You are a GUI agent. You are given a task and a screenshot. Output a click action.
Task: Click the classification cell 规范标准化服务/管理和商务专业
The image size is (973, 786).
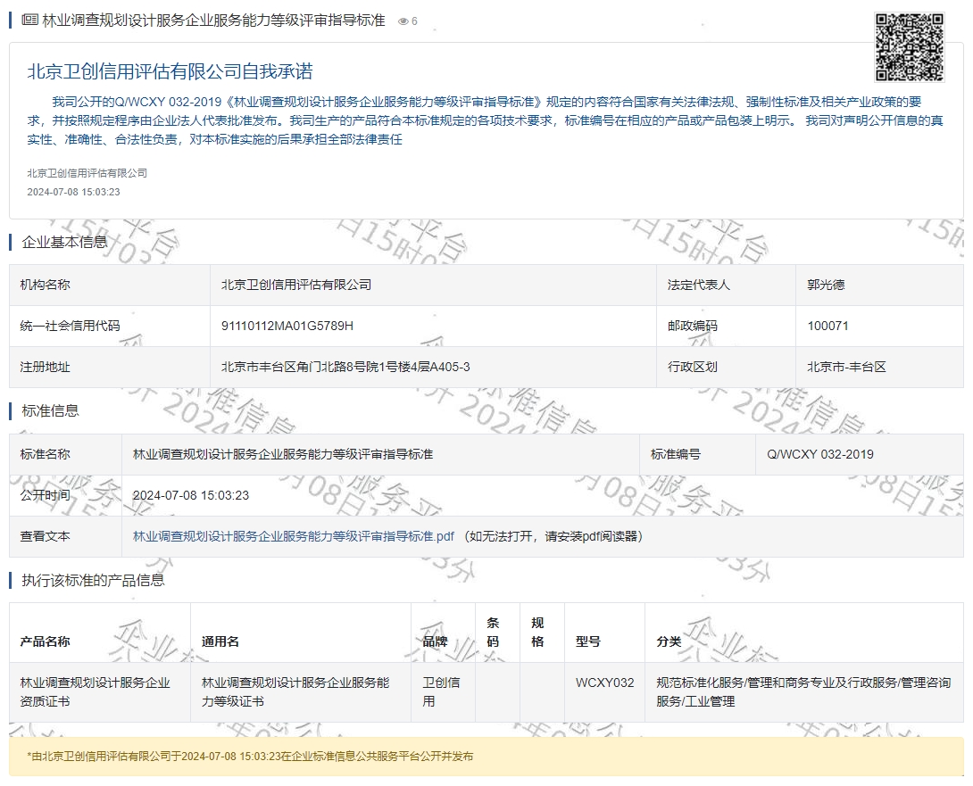click(x=804, y=691)
